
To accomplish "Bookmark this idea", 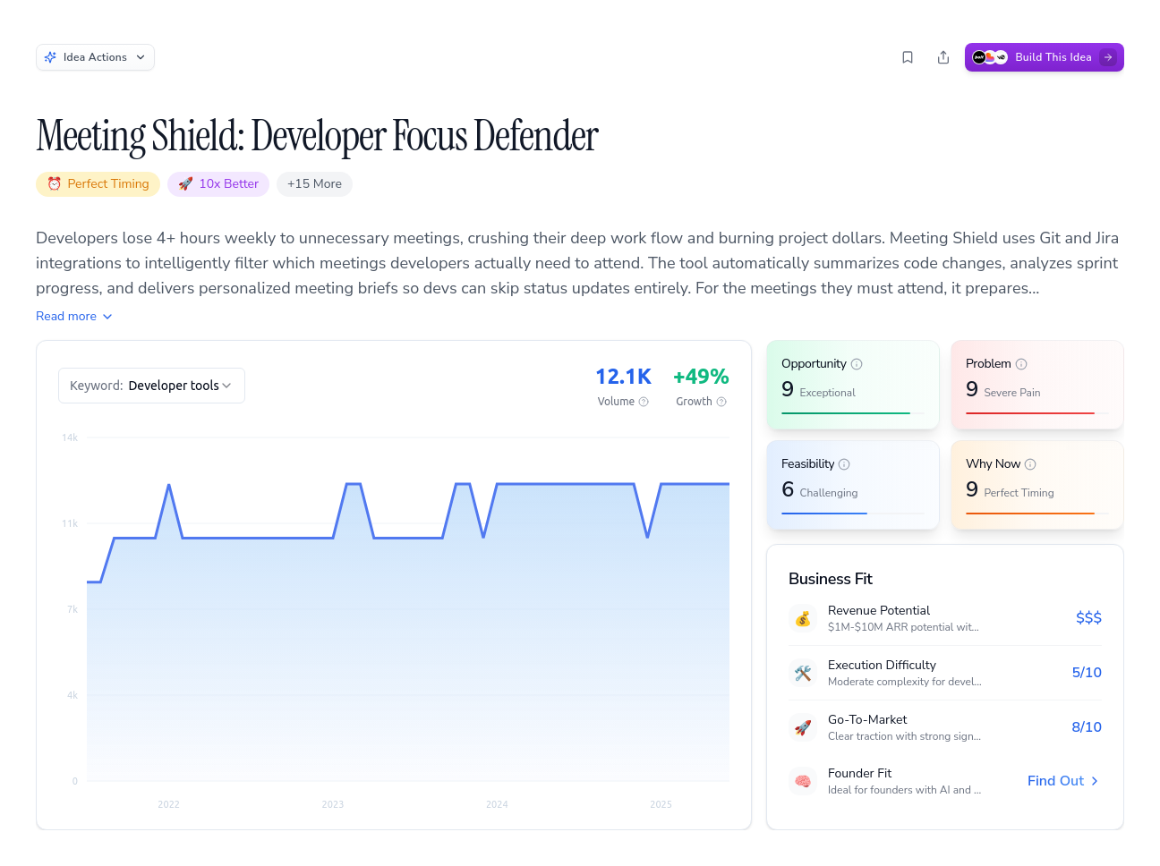I will pos(908,57).
